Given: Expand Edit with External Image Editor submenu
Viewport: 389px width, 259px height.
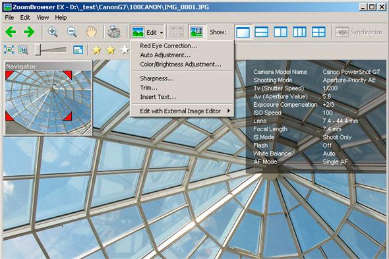Looking at the screenshot, I should click(182, 111).
